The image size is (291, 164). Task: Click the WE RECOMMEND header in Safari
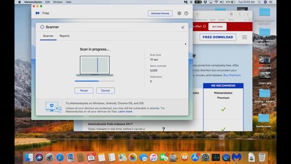point(223,86)
